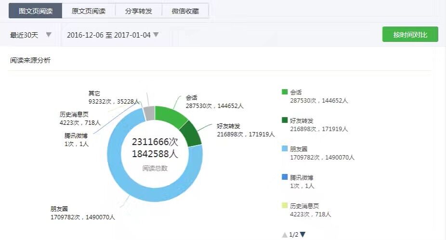This screenshot has width=446, height=240.
Task: Open the 2016-12-06 至 2017-01-04 date picker
Action: click(x=112, y=35)
